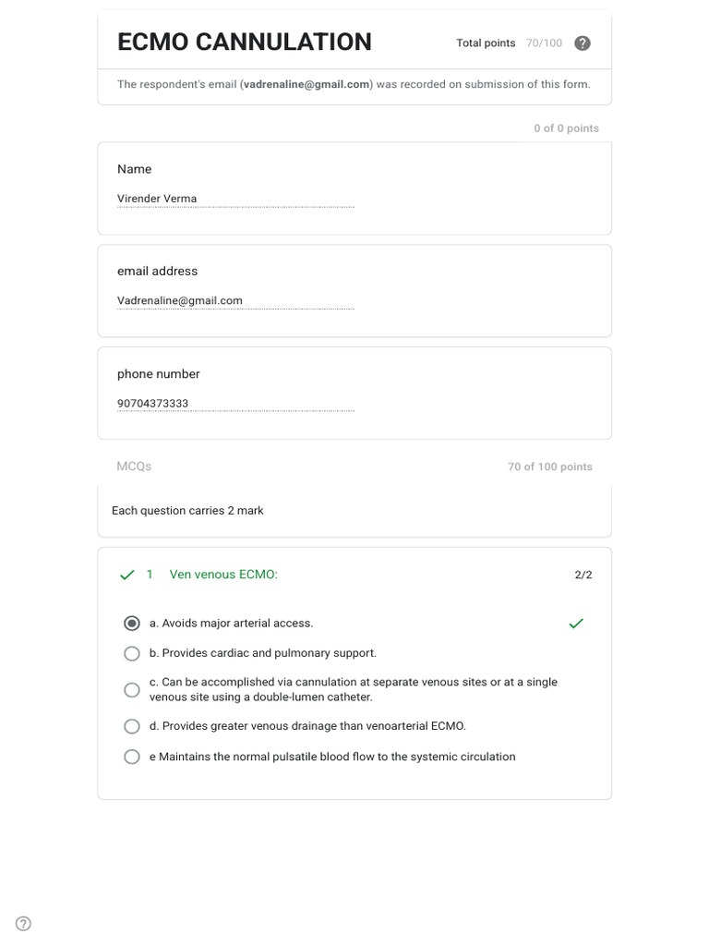Click the Ven venous ECMO question title
The width and height of the screenshot is (709, 946).
pyautogui.click(x=223, y=575)
